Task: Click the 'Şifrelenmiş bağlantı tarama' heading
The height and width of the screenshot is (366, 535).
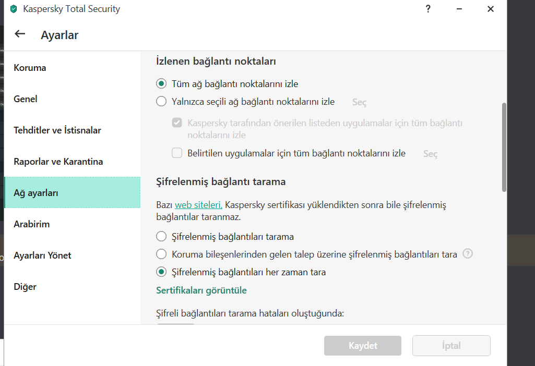Action: click(221, 181)
